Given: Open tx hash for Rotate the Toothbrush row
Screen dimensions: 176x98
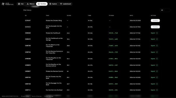Looking at the screenshot, I should point(113,33).
